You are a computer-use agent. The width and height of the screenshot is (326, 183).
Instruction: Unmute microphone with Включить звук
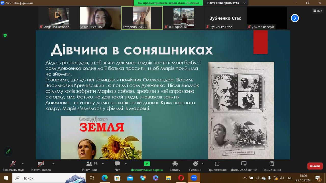(13, 164)
